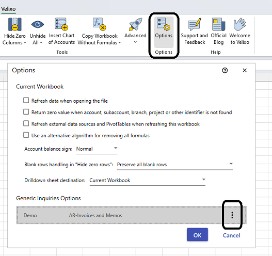This screenshot has height=256, width=272.
Task: Open the Account balance sign dropdown
Action: tap(97, 149)
